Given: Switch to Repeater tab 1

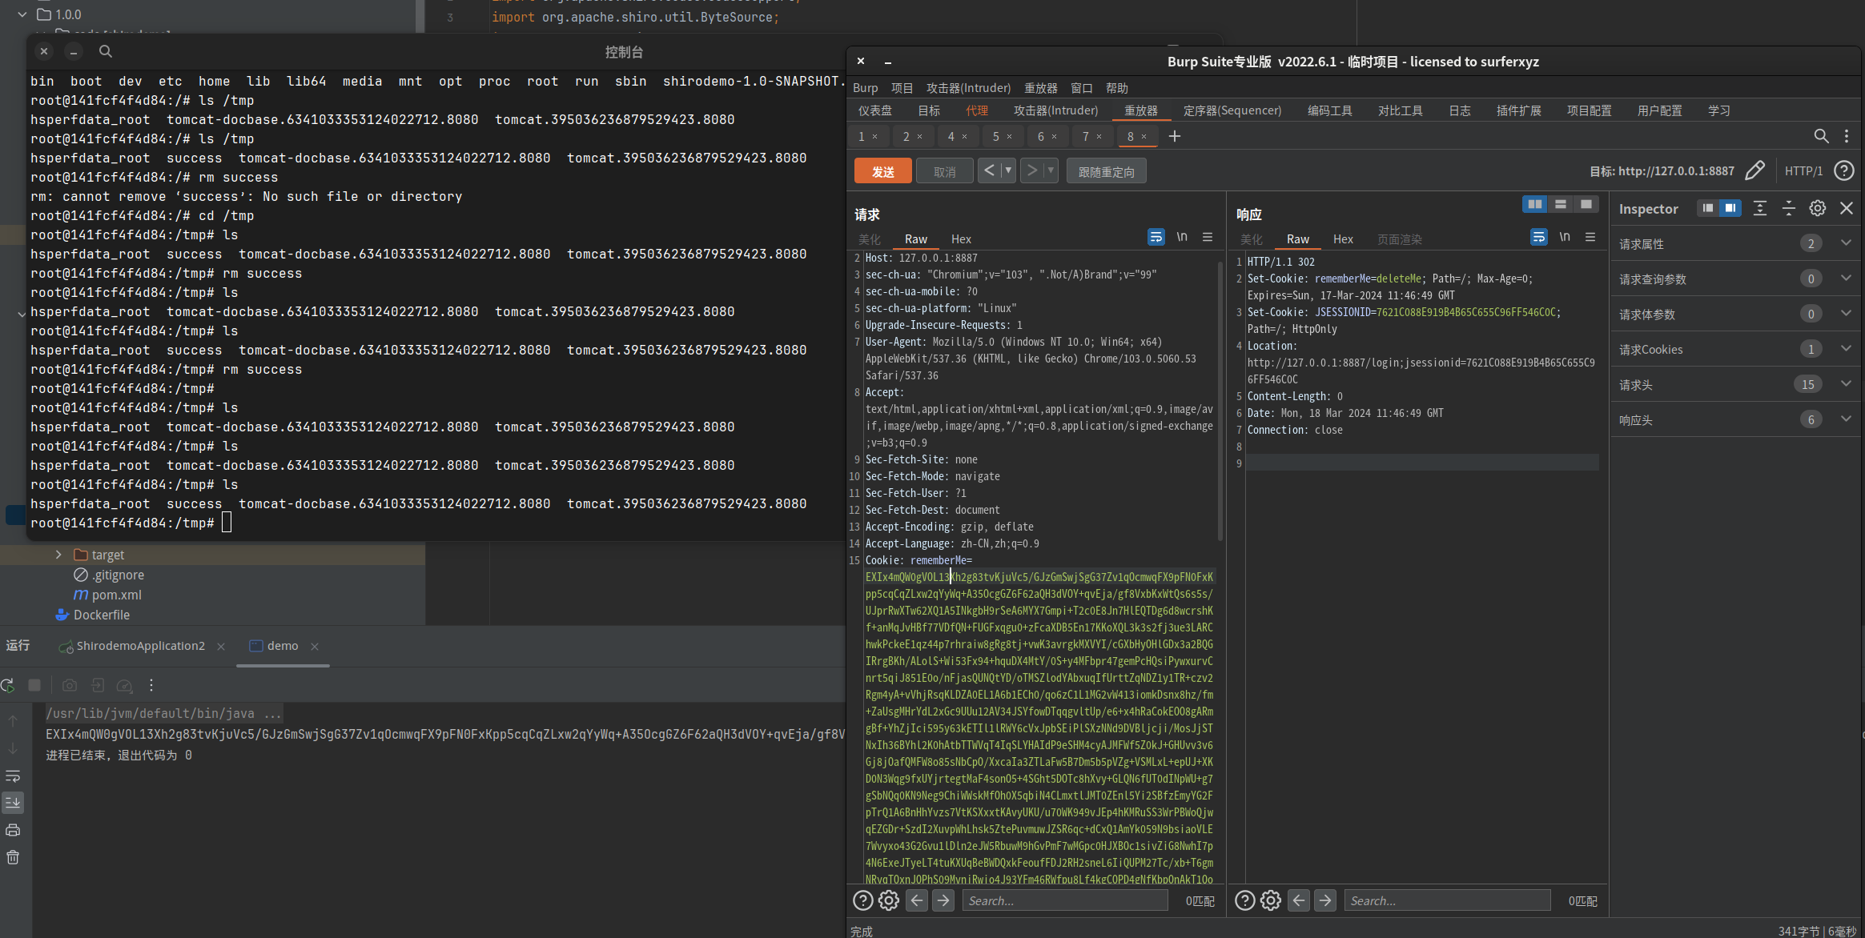Looking at the screenshot, I should pos(862,137).
